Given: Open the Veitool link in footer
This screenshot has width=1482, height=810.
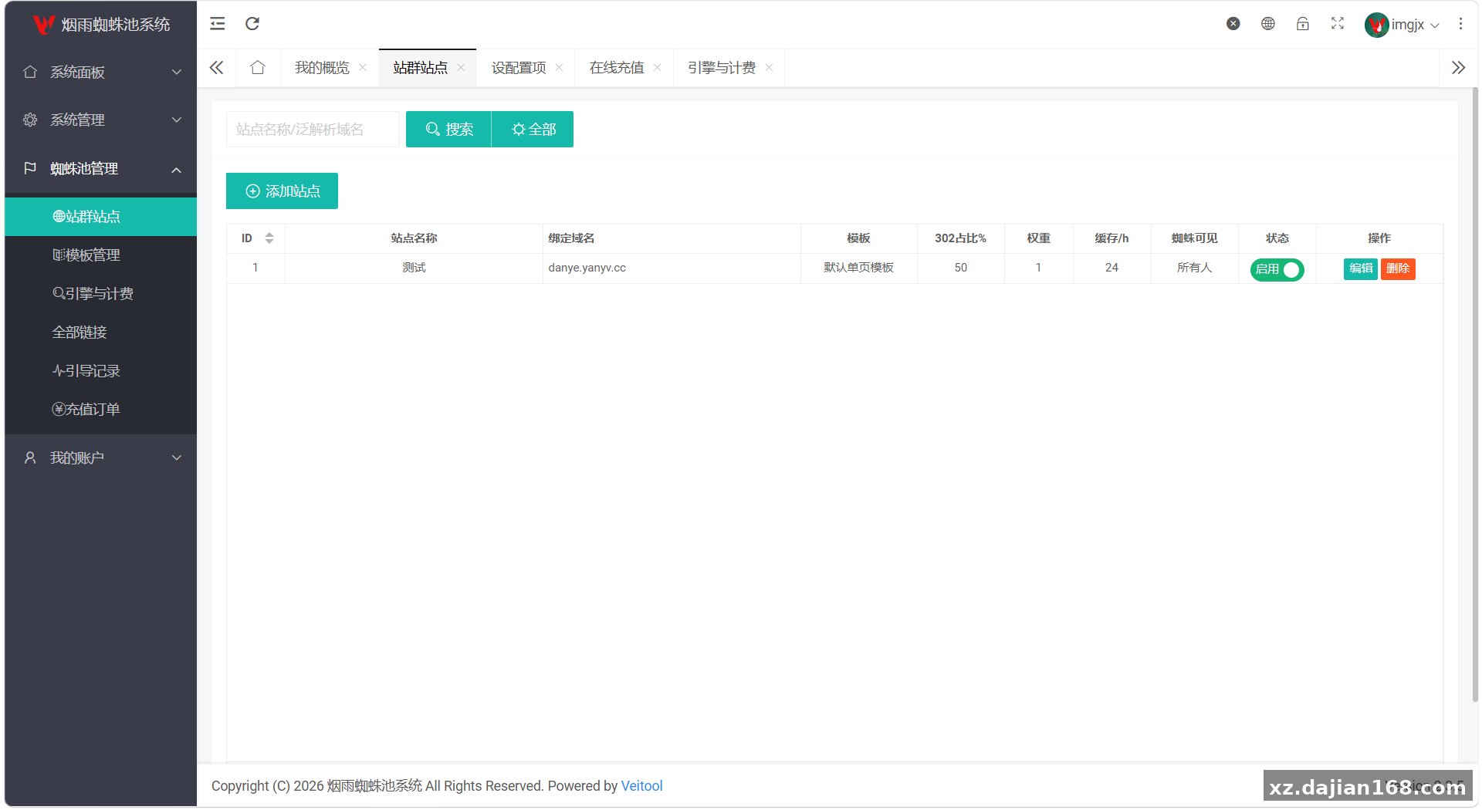Looking at the screenshot, I should (x=641, y=785).
